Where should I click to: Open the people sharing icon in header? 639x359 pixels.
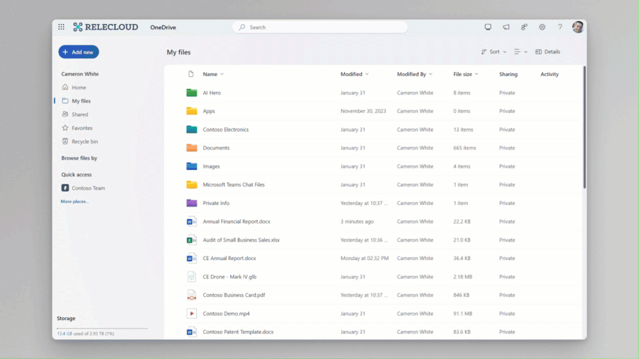[524, 27]
